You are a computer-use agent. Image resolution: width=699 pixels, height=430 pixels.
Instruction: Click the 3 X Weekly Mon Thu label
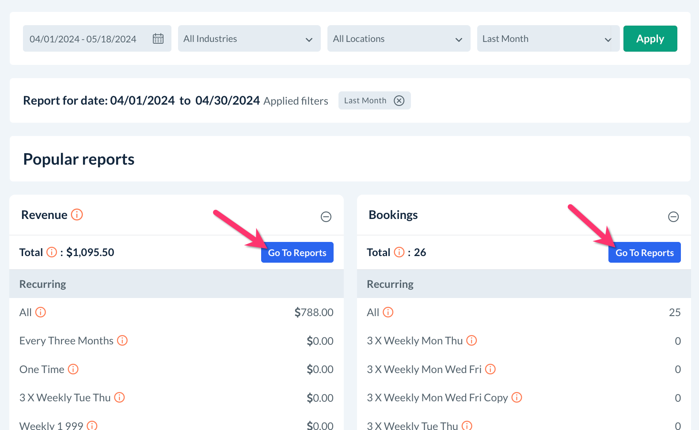[414, 341]
